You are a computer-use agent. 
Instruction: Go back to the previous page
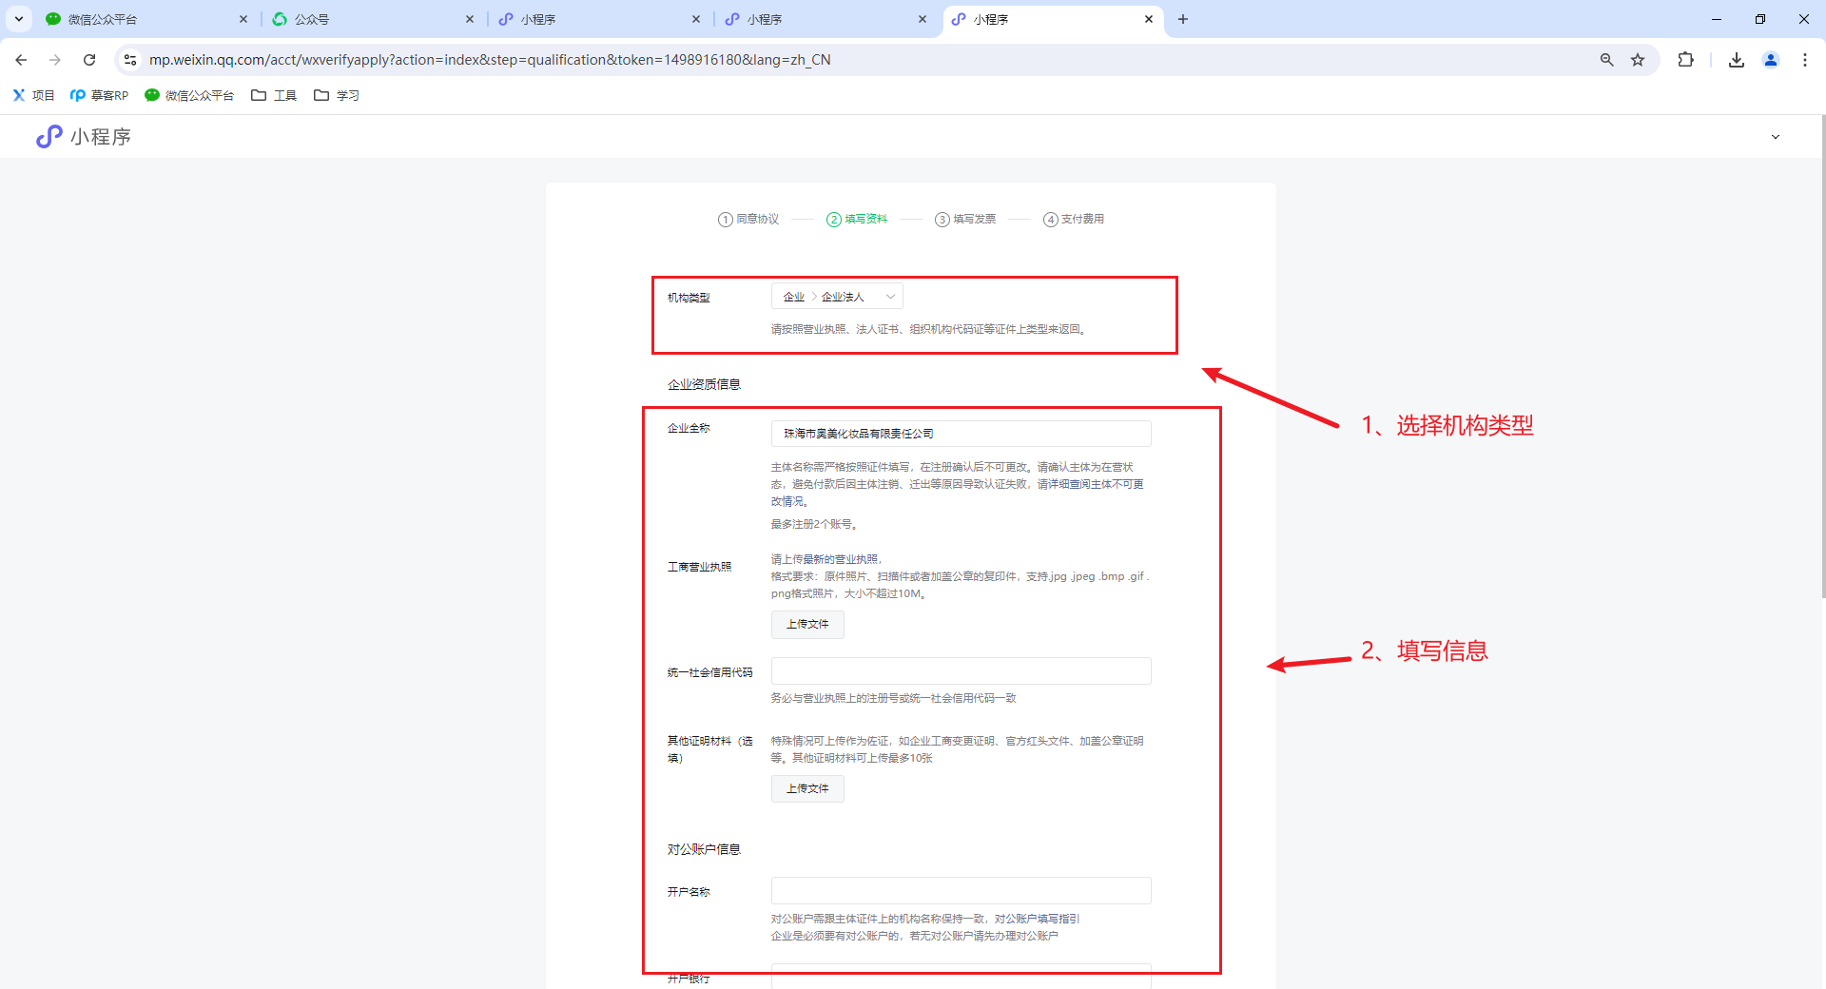click(21, 60)
